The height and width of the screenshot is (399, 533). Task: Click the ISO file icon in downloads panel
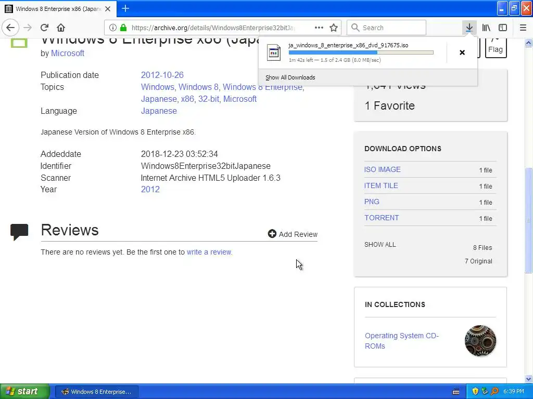click(x=274, y=52)
